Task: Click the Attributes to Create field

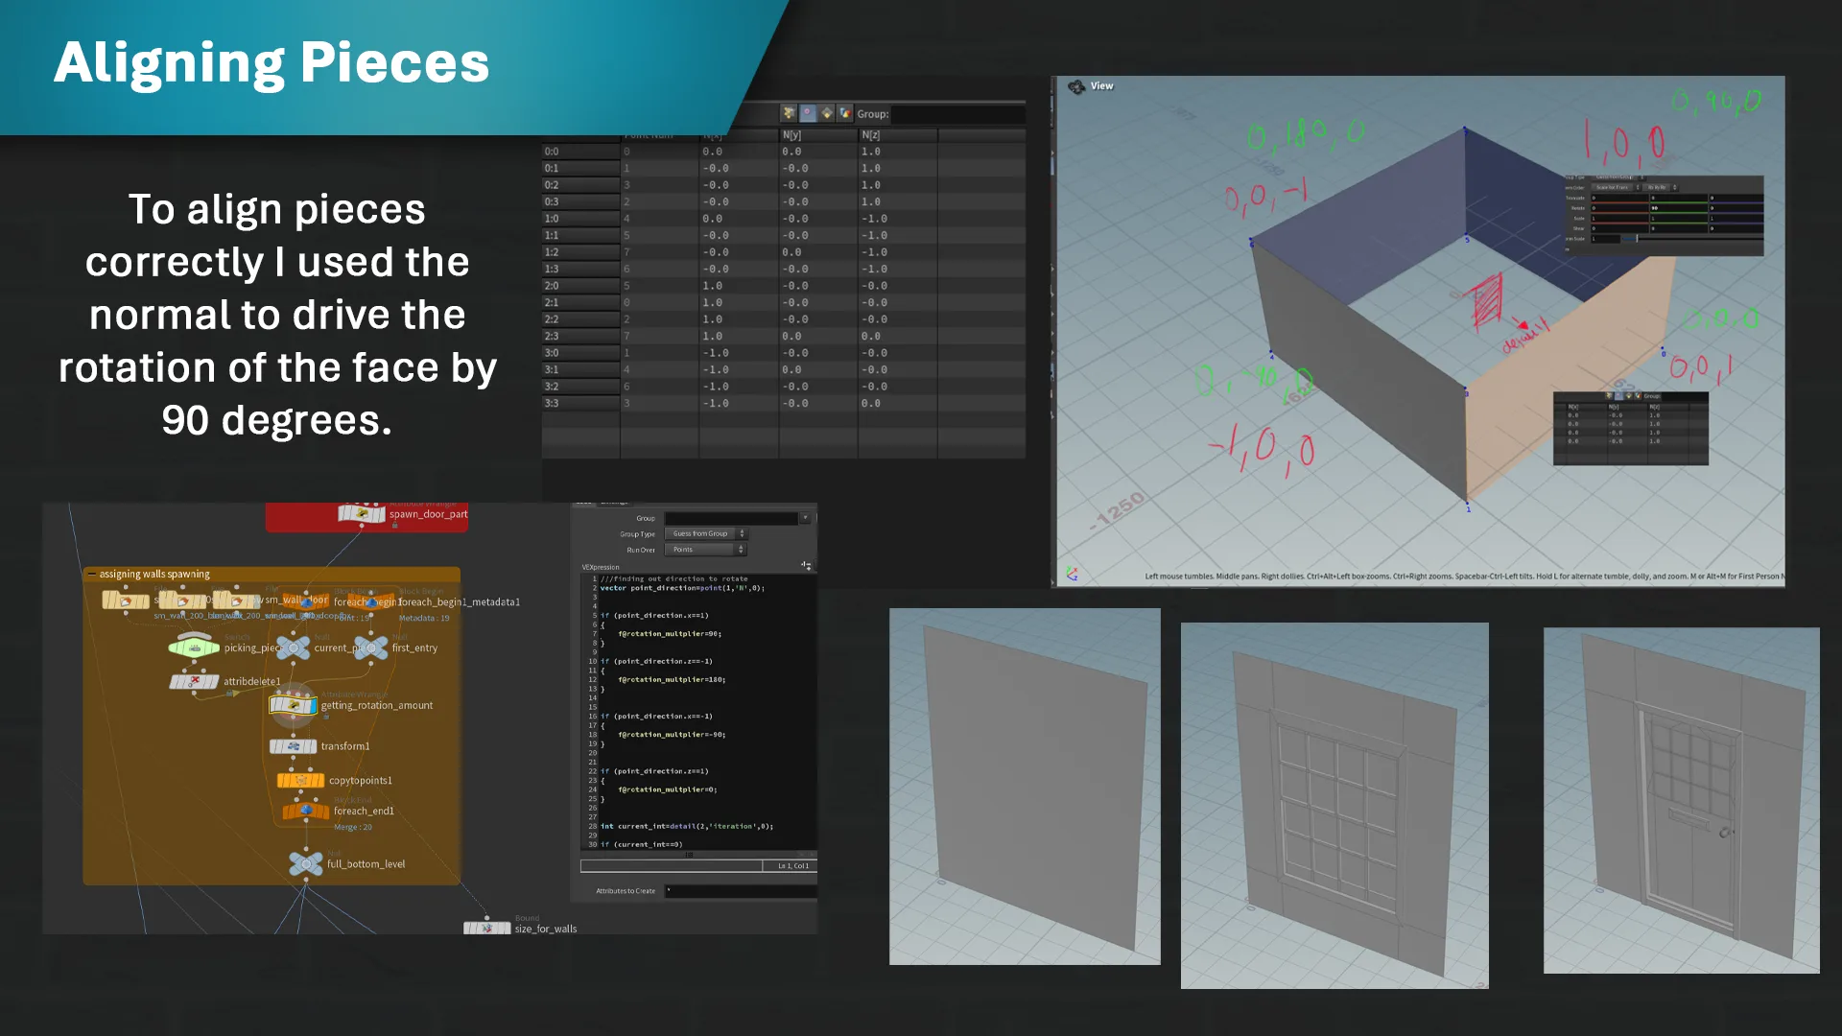Action: (741, 891)
